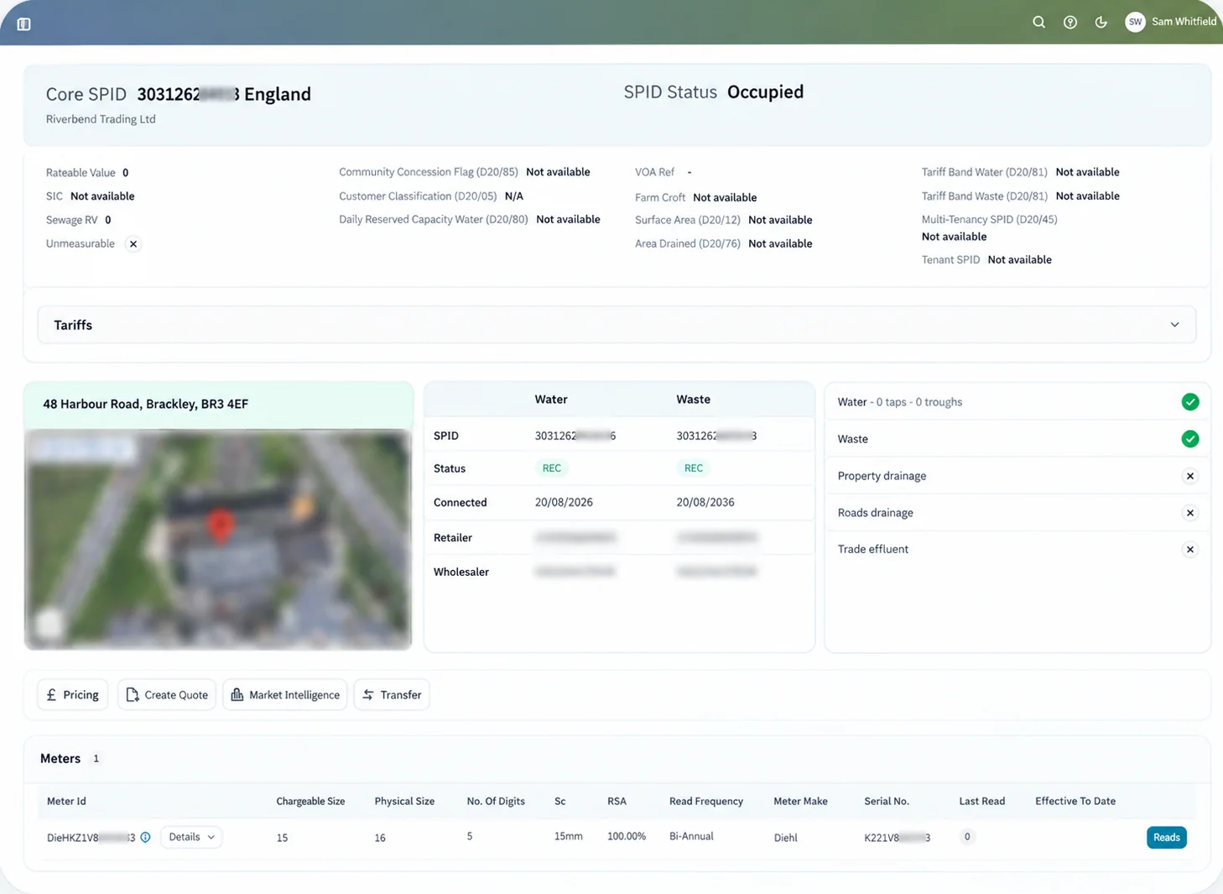This screenshot has width=1223, height=894.
Task: Open Market Intelligence
Action: pyautogui.click(x=285, y=695)
